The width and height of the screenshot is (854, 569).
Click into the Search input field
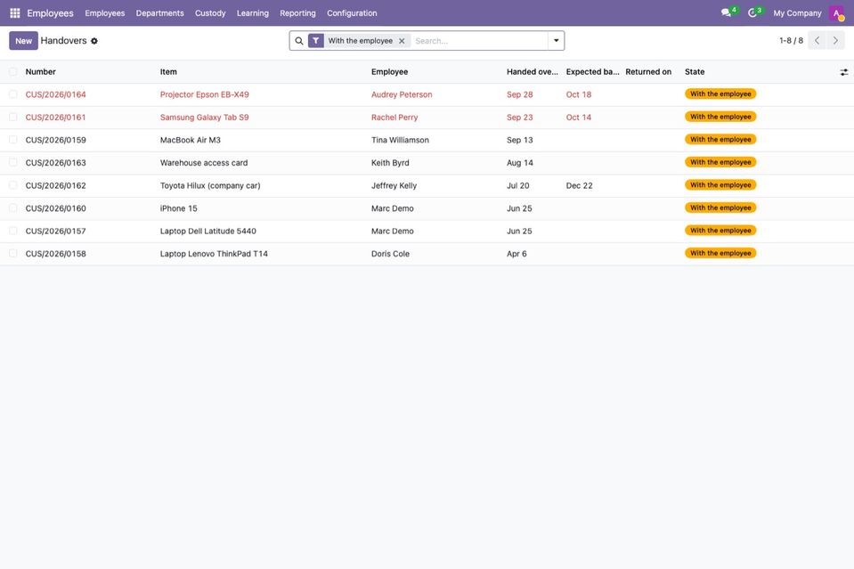pos(479,41)
